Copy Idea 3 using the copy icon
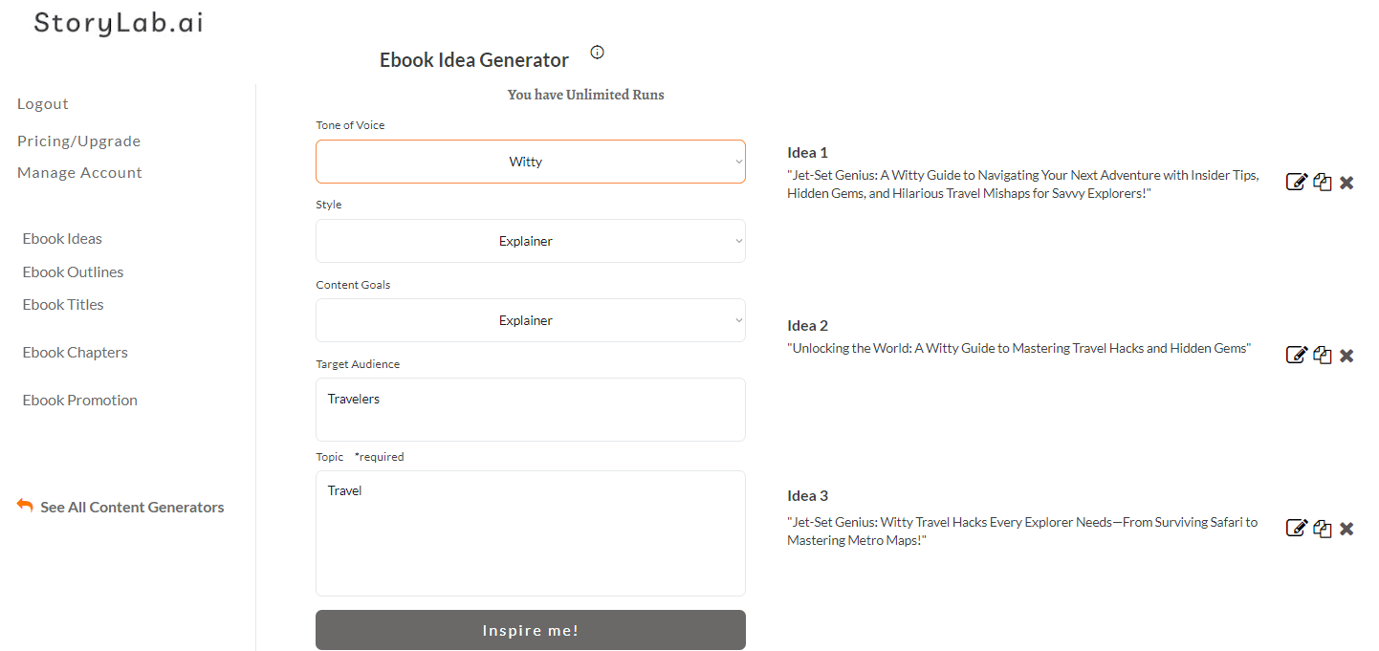The image size is (1379, 651). [x=1323, y=528]
